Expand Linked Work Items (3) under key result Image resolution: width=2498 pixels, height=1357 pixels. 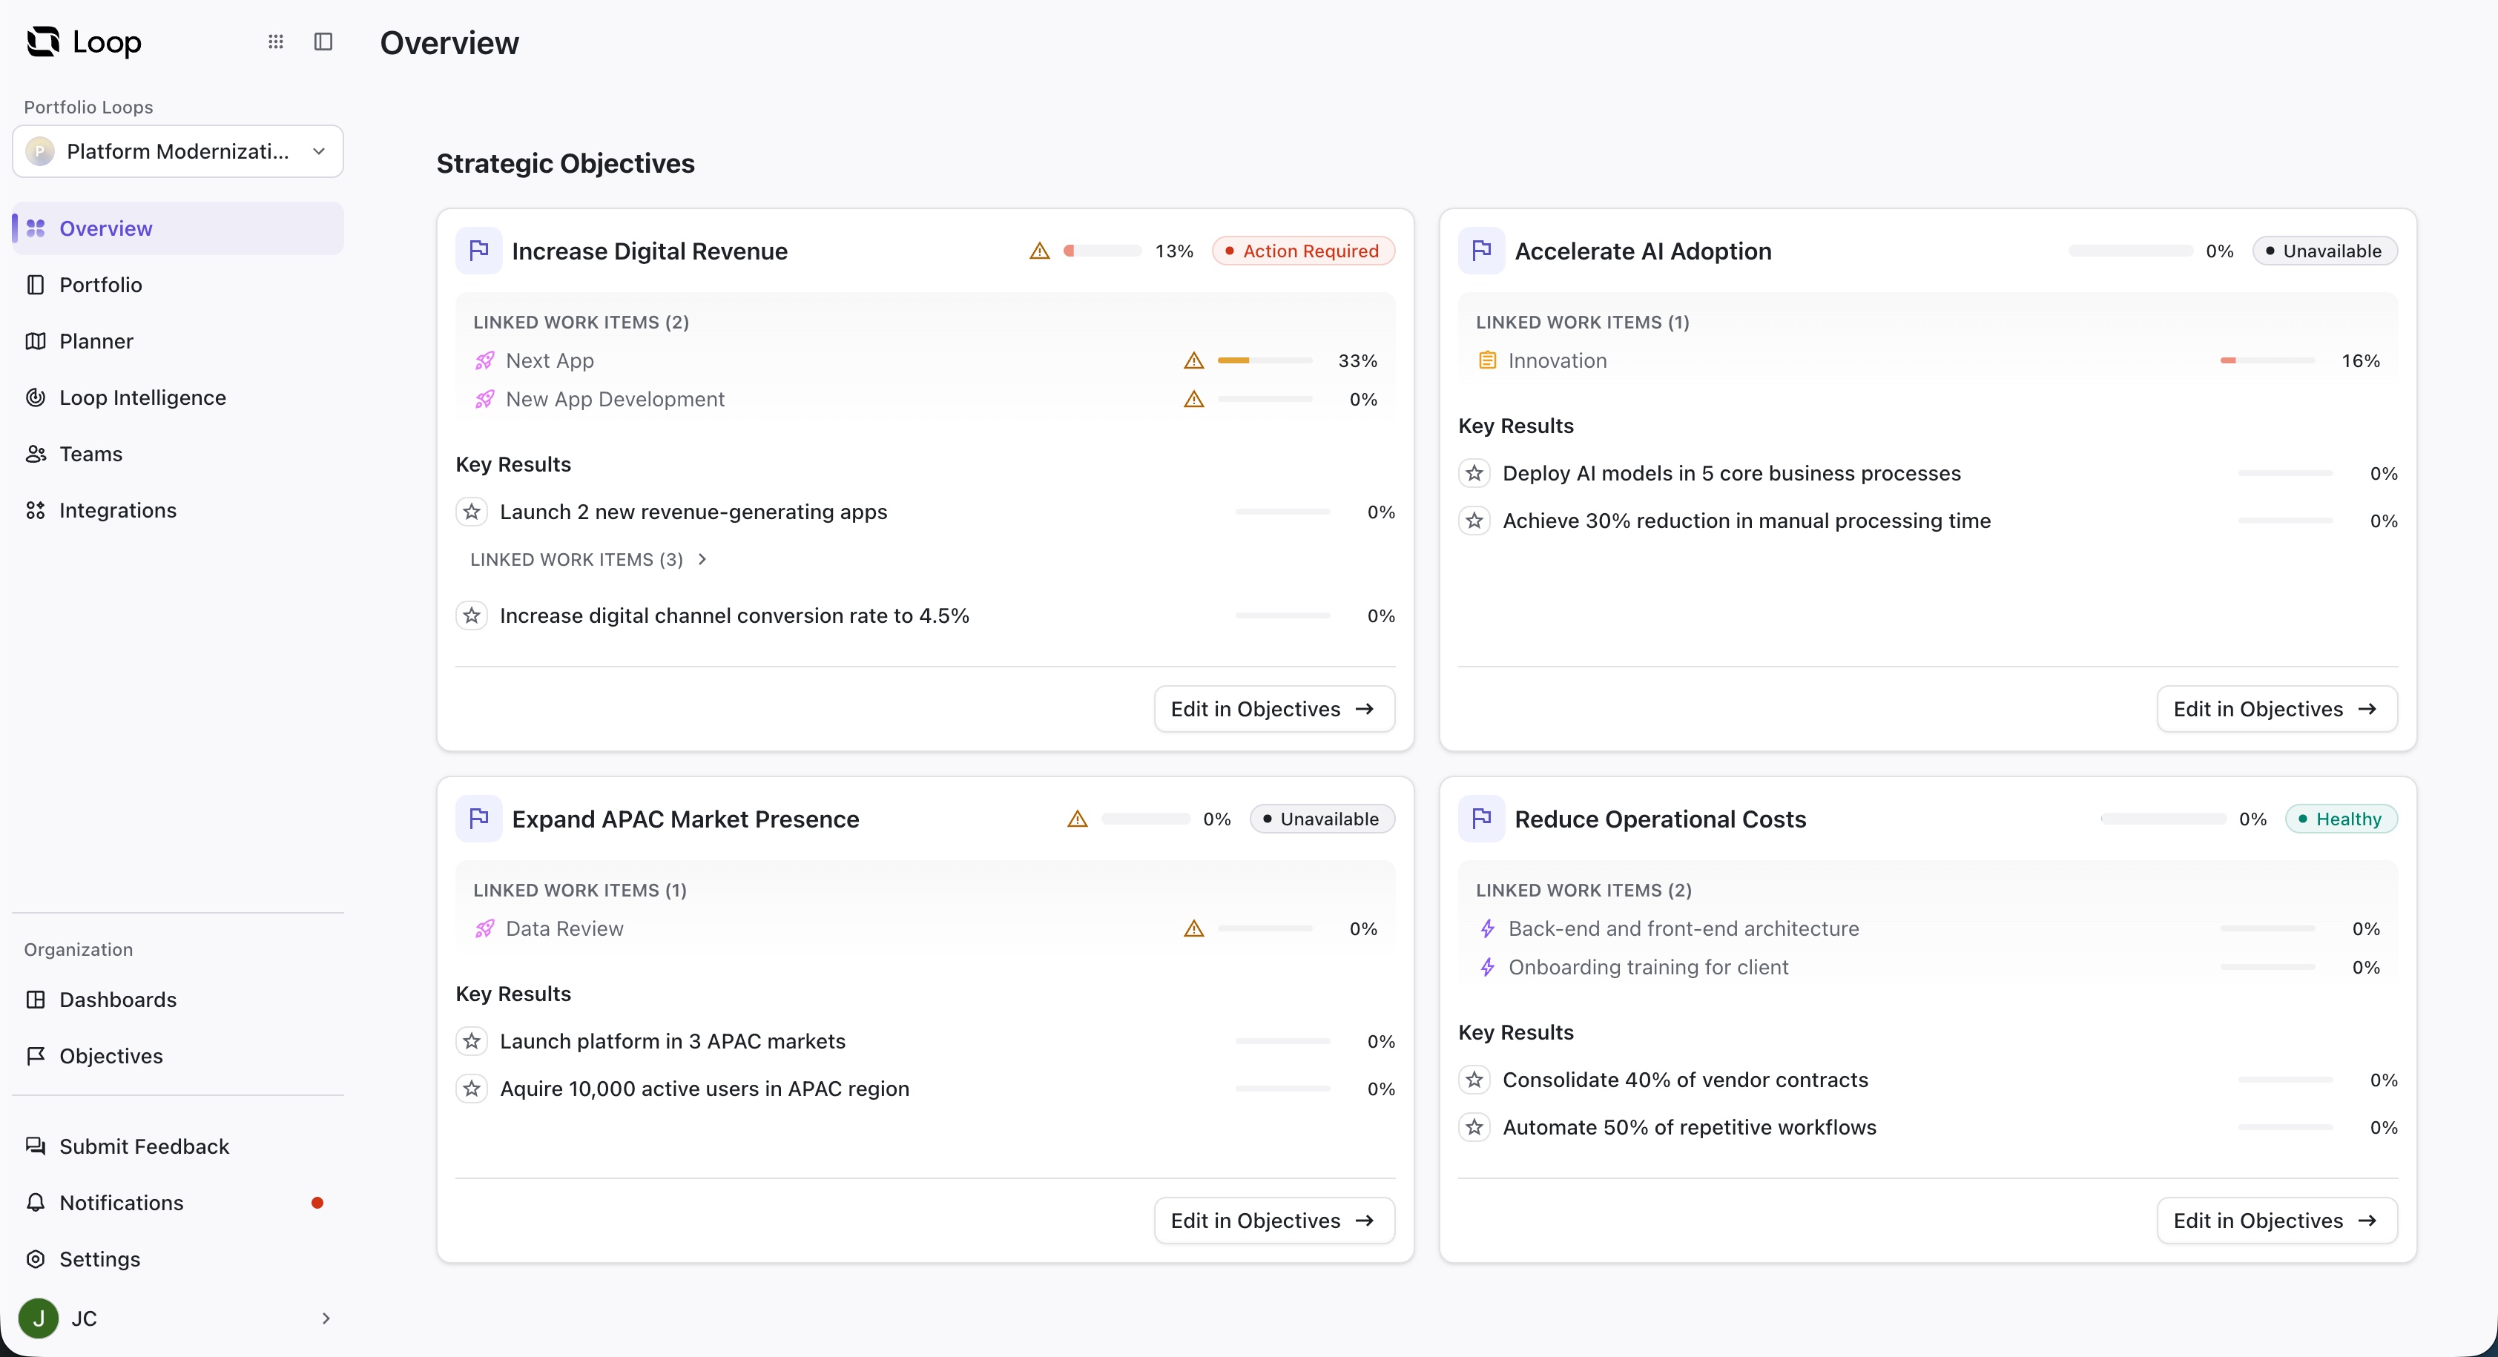[589, 559]
